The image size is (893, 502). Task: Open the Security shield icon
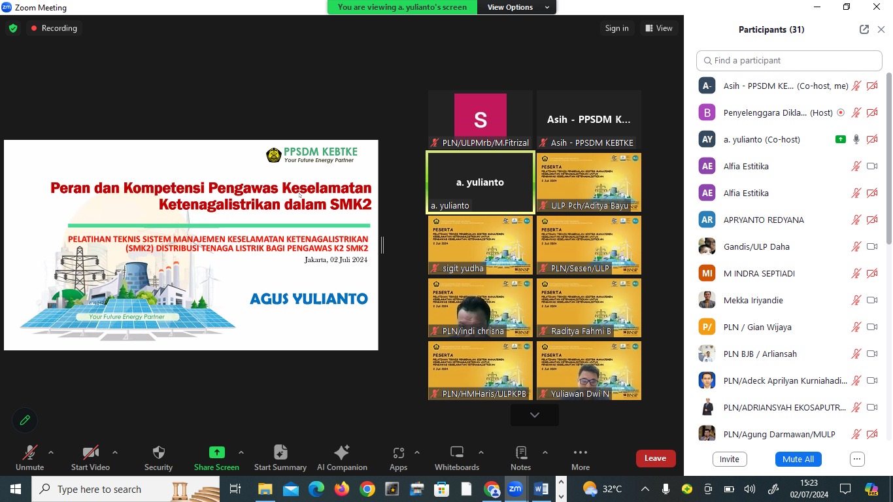(x=158, y=452)
